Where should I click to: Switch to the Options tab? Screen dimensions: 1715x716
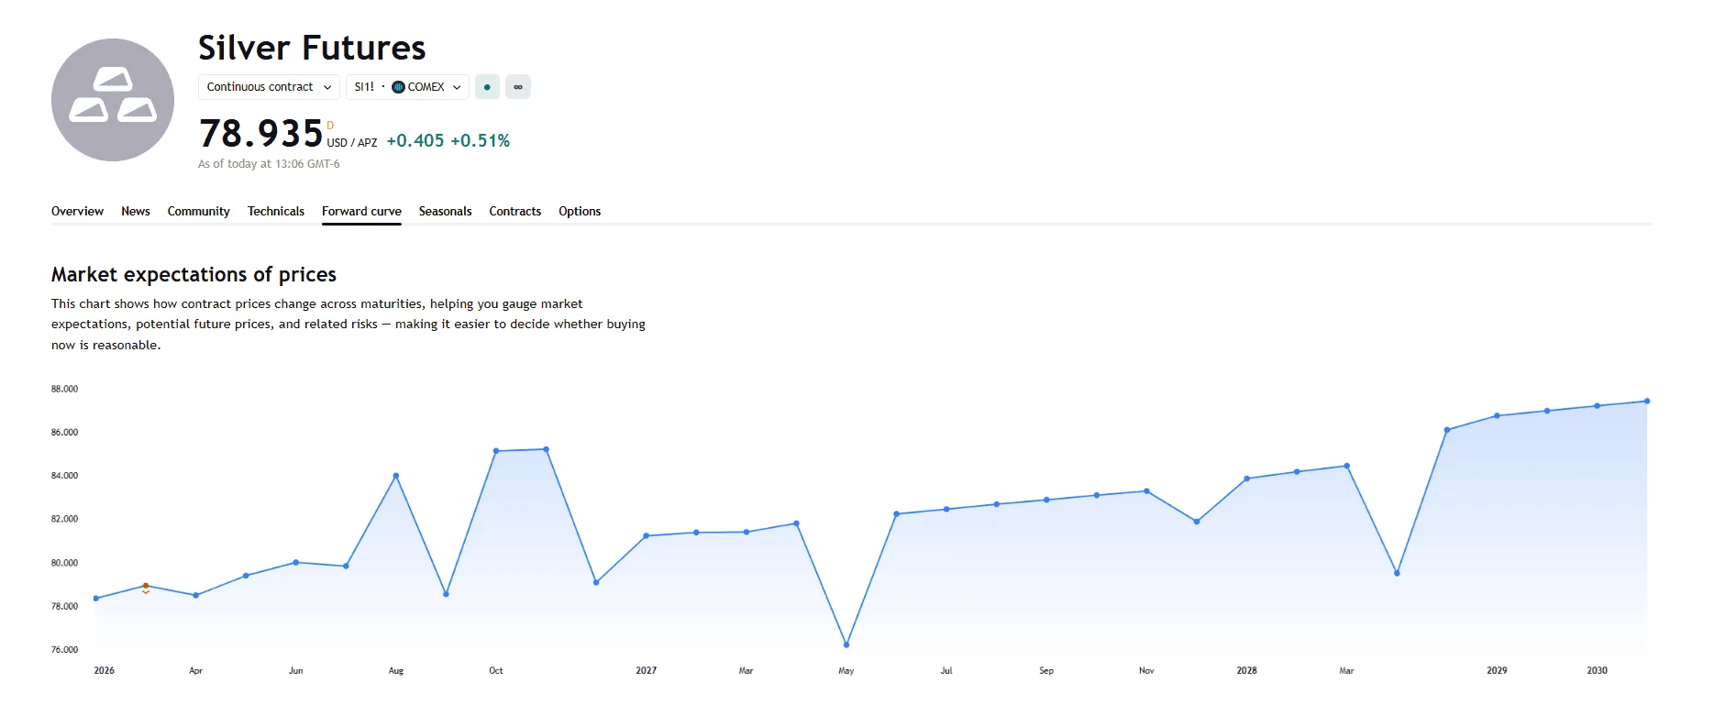[580, 211]
